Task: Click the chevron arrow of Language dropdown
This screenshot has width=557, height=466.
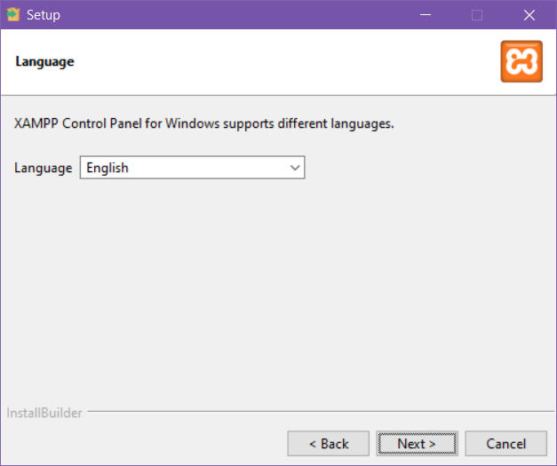Action: coord(295,168)
